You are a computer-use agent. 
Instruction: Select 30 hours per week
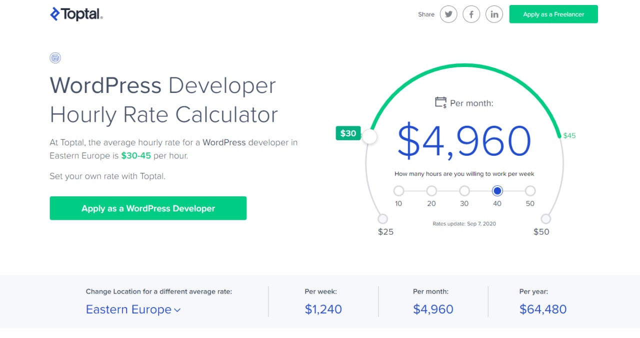(464, 191)
